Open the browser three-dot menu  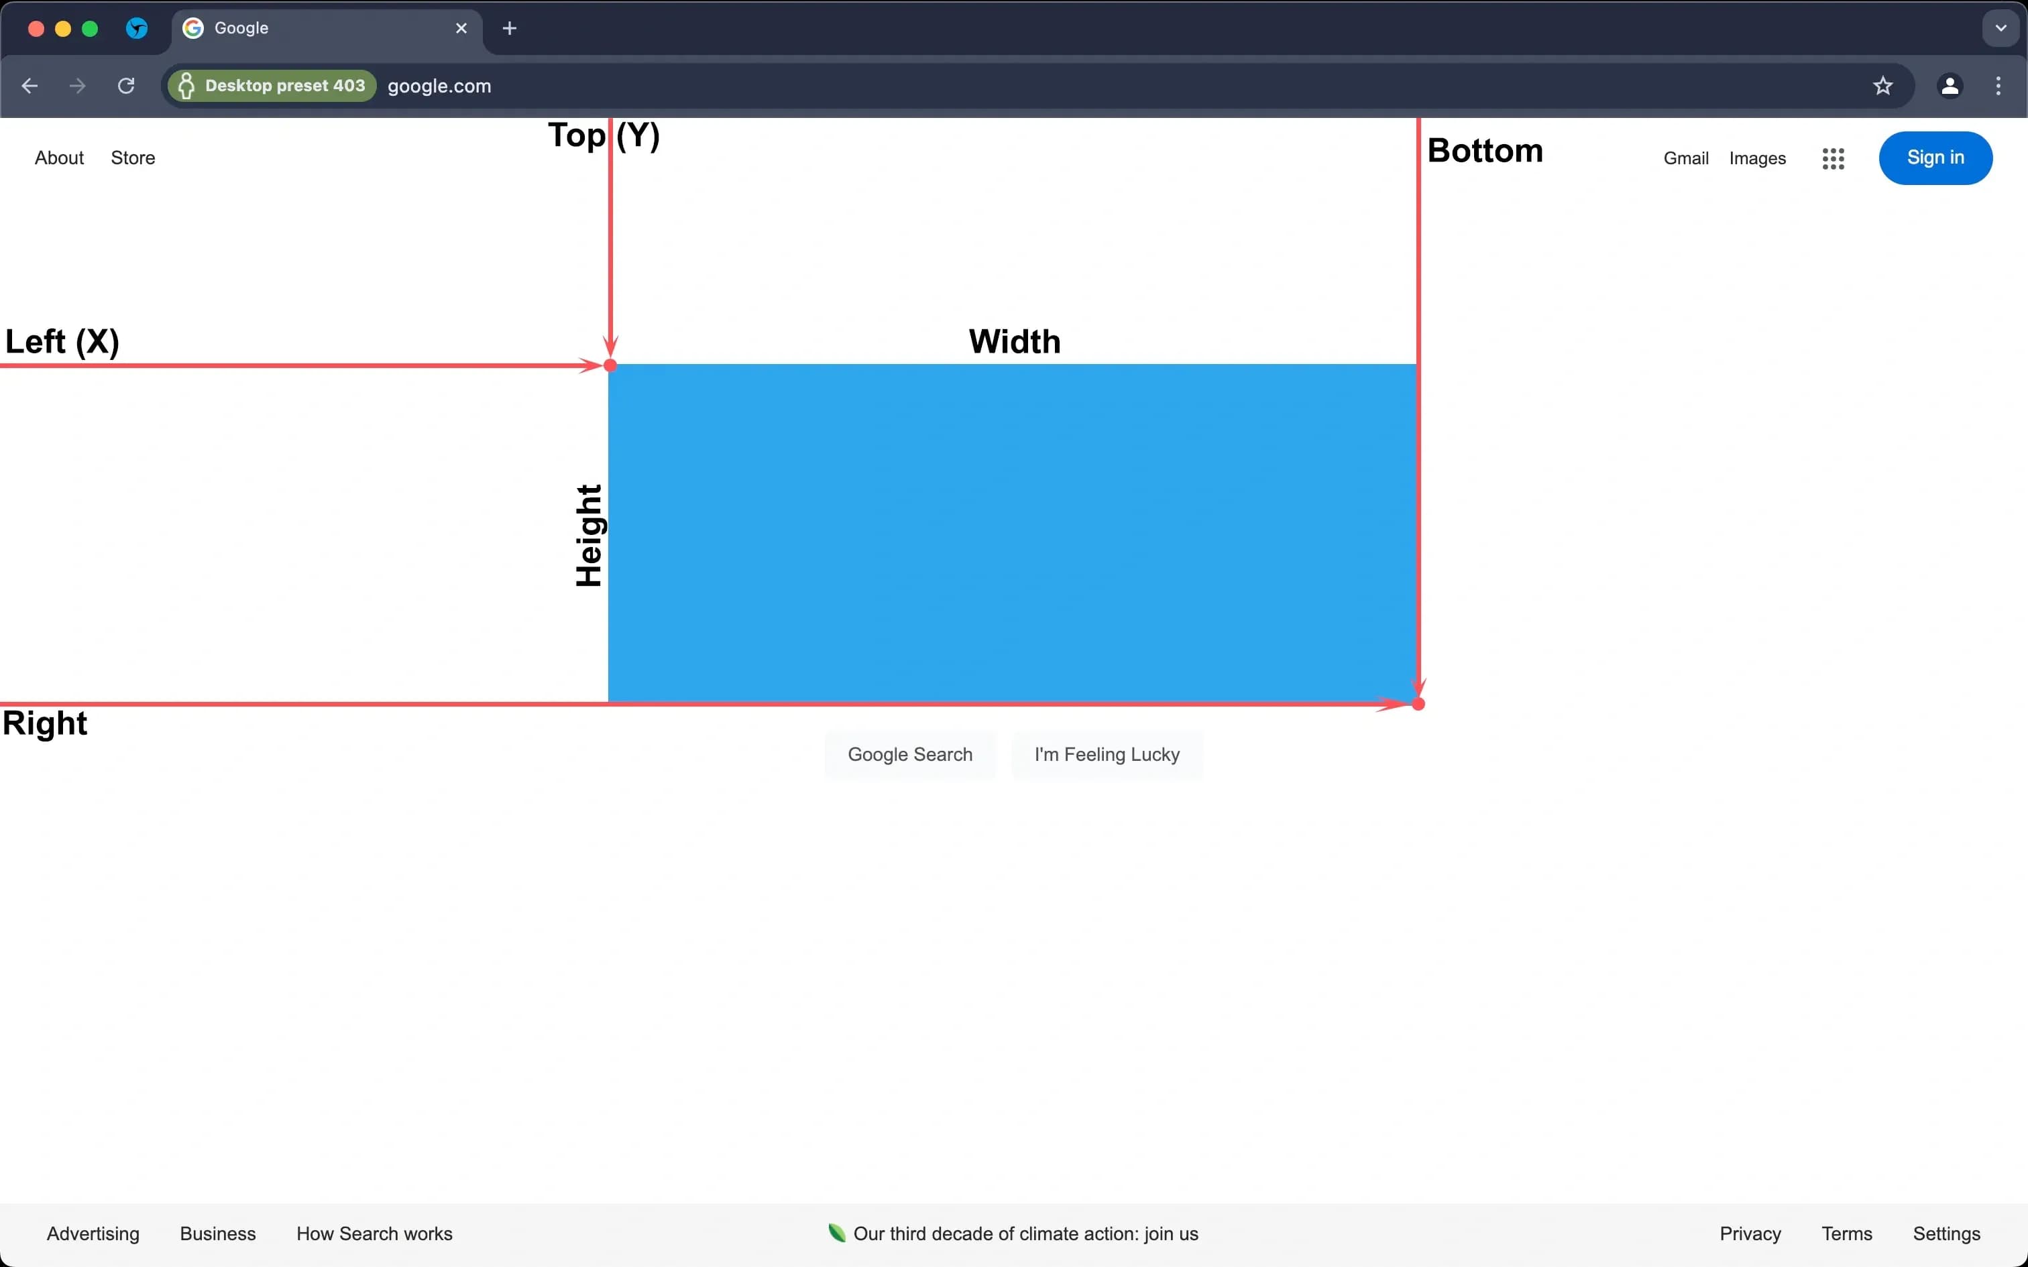(x=1998, y=86)
